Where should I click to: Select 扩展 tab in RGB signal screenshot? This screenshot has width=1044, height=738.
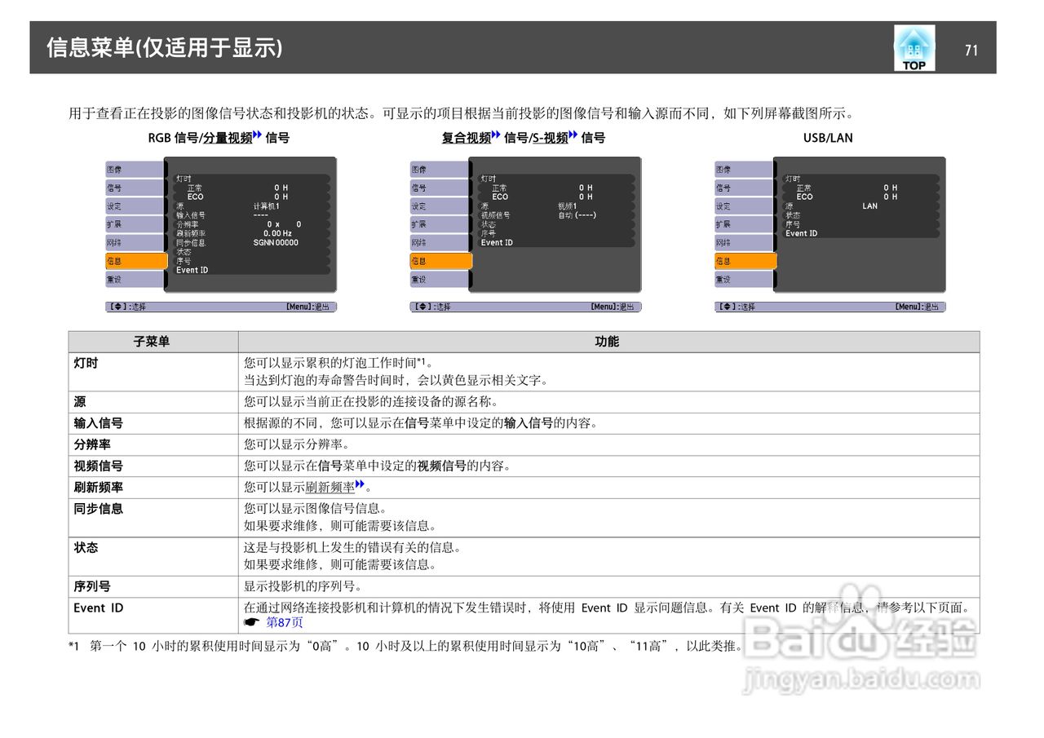coord(135,224)
